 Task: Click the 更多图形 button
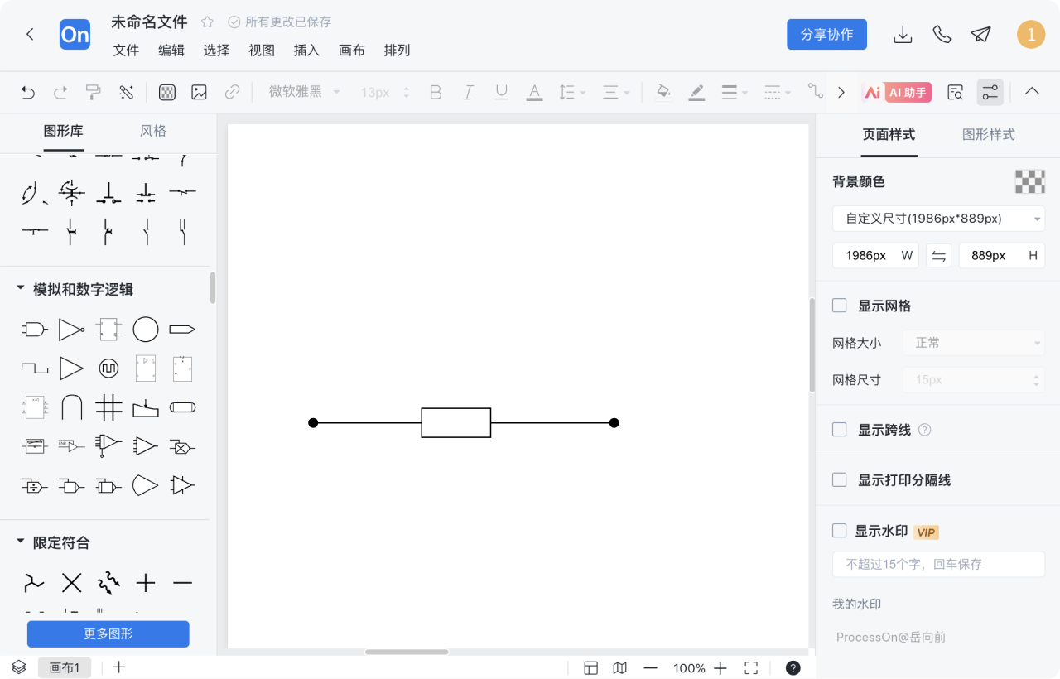click(108, 634)
